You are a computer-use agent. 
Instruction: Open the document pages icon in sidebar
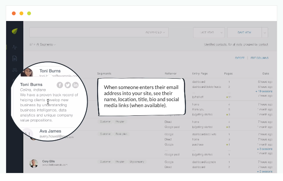coord(15,58)
